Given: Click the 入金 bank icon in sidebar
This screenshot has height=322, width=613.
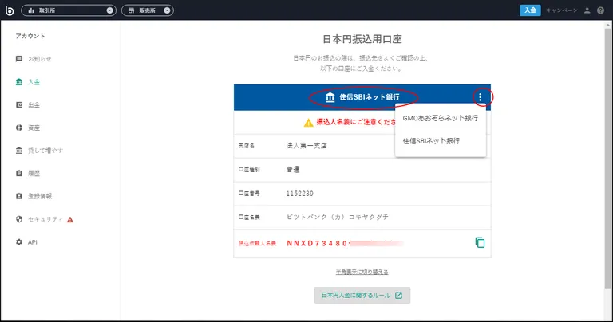Looking at the screenshot, I should (x=19, y=82).
